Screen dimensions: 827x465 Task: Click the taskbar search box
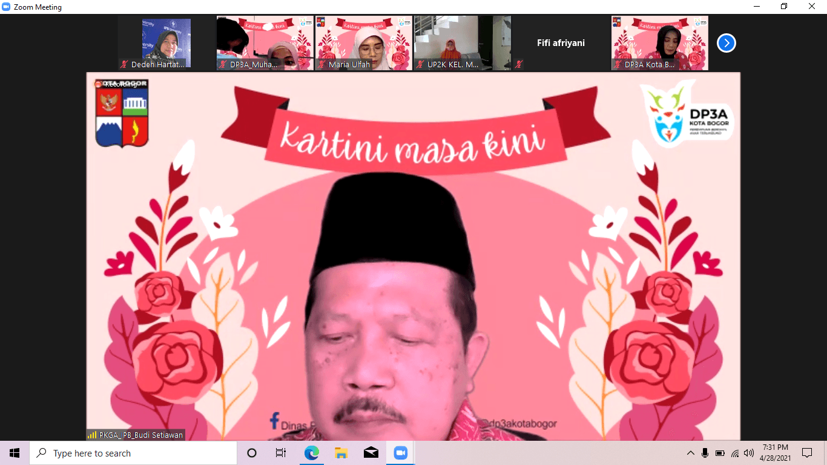point(133,453)
